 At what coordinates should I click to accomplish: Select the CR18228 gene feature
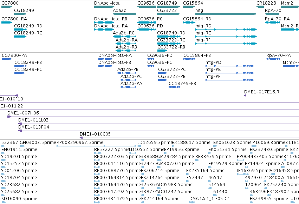tap(260, 7)
